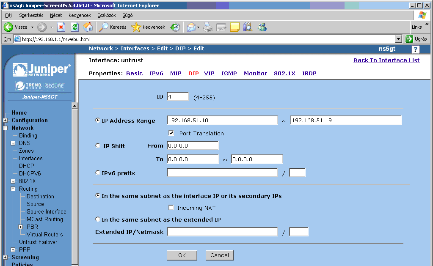Image resolution: width=433 pixels, height=266 pixels.
Task: Open the Eszközök menu
Action: tap(106, 15)
